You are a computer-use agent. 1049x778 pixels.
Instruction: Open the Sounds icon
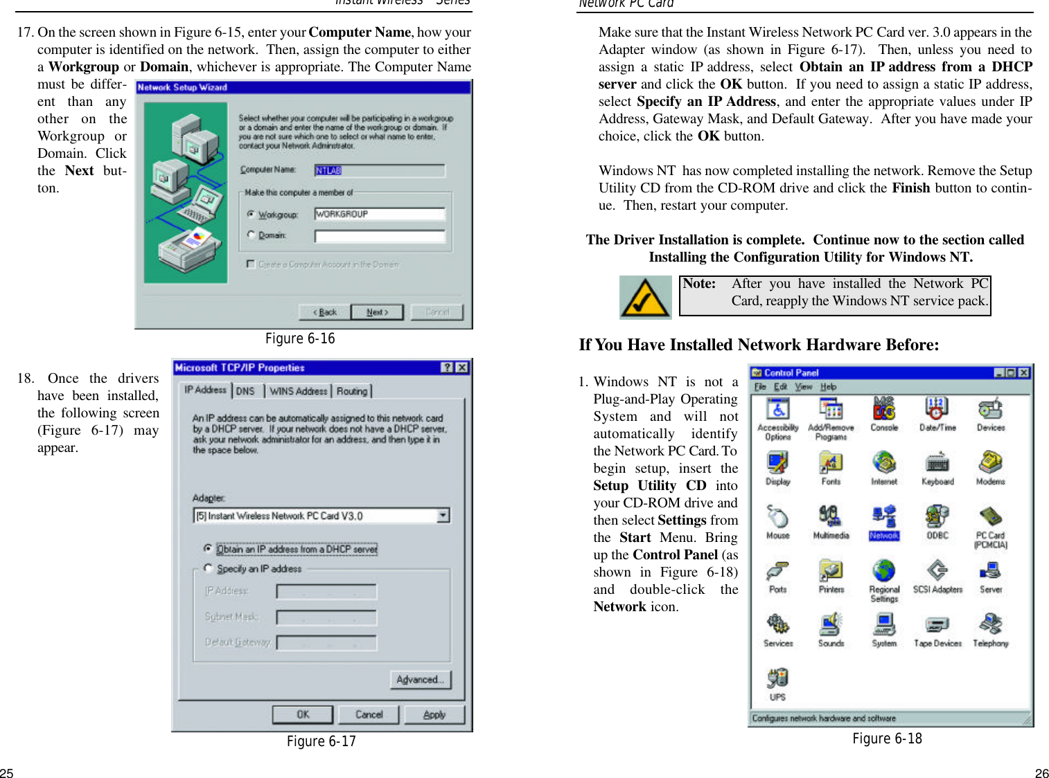point(831,631)
